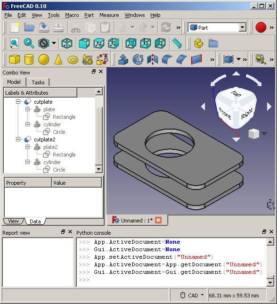Click the Refresh recompute icon
The height and width of the screenshot is (304, 277).
pyautogui.click(x=166, y=27)
